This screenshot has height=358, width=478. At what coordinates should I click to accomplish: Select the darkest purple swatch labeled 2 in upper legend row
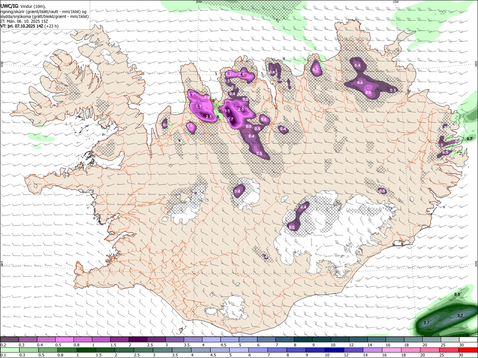pyautogui.click(x=138, y=340)
